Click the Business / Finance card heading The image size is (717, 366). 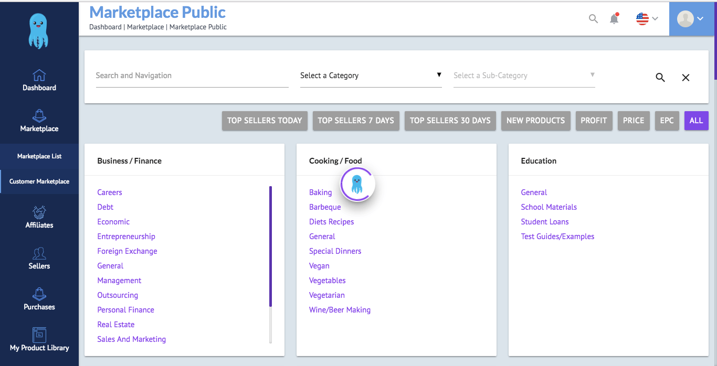130,161
